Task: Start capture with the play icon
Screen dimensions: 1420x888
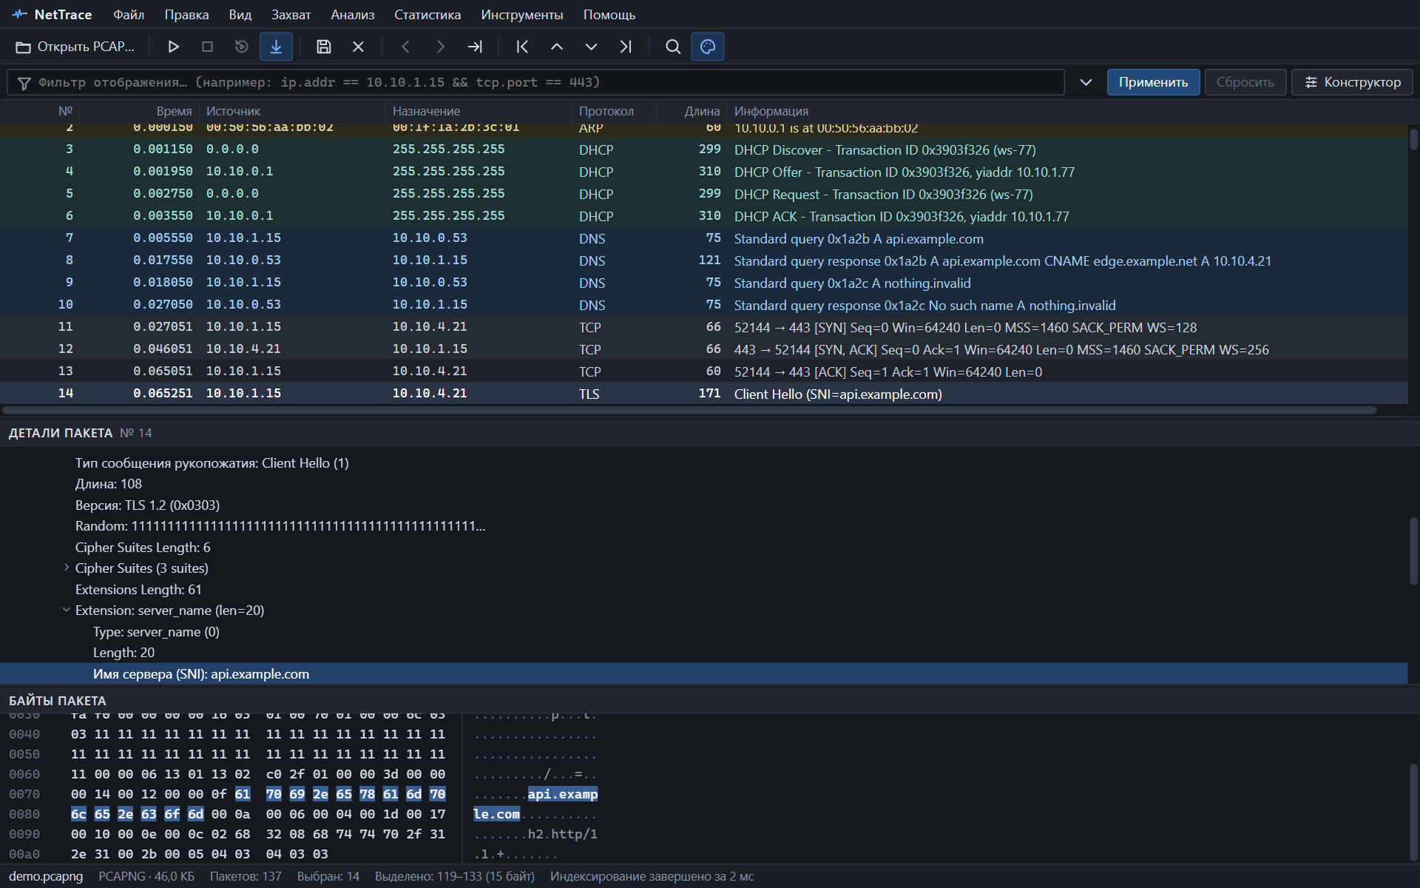Action: [173, 47]
